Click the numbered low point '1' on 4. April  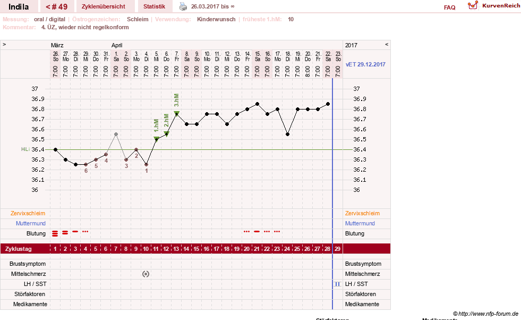(x=146, y=165)
